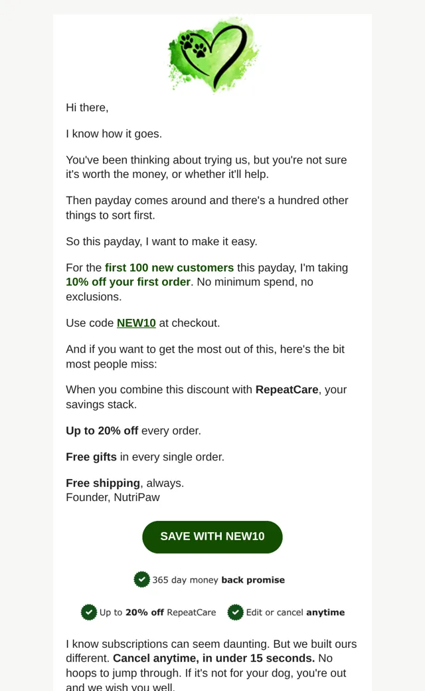Image resolution: width=425 pixels, height=691 pixels.
Task: Click the 'So this payday' sentence
Action: pyautogui.click(x=161, y=241)
